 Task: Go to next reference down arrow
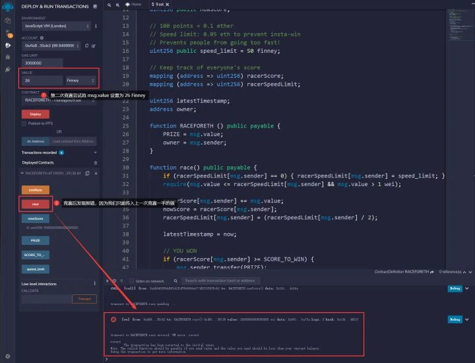click(x=470, y=272)
